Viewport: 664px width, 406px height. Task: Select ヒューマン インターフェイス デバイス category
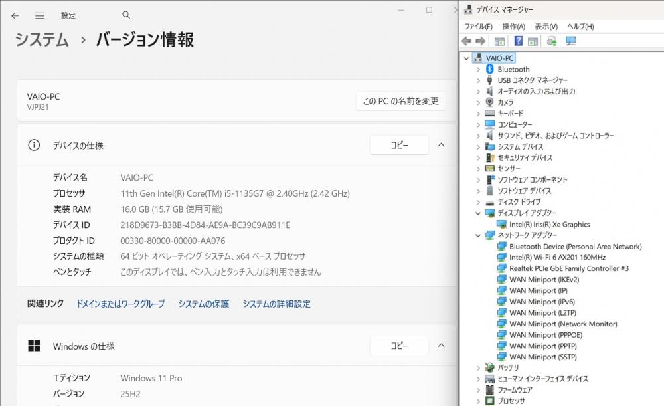(x=542, y=379)
